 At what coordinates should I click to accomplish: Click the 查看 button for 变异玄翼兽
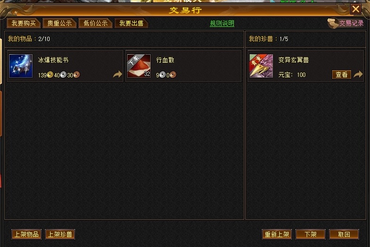point(342,74)
